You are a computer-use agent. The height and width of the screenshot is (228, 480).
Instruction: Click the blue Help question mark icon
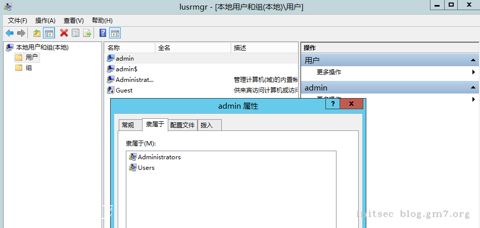point(103,33)
